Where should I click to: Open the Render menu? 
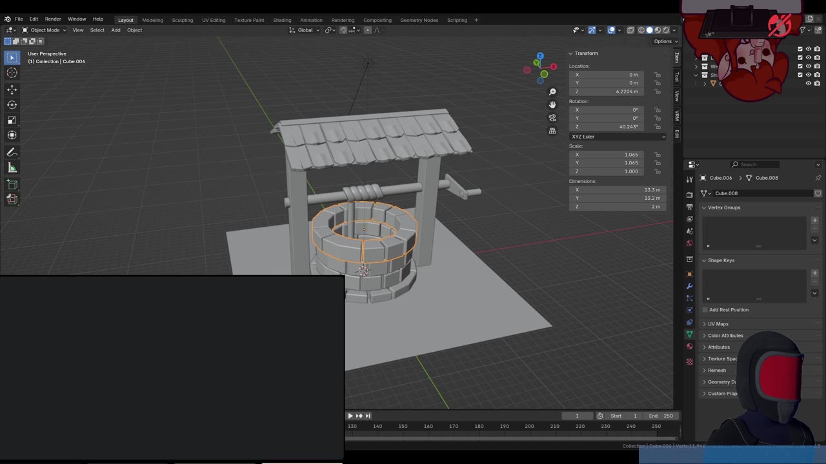coord(53,19)
